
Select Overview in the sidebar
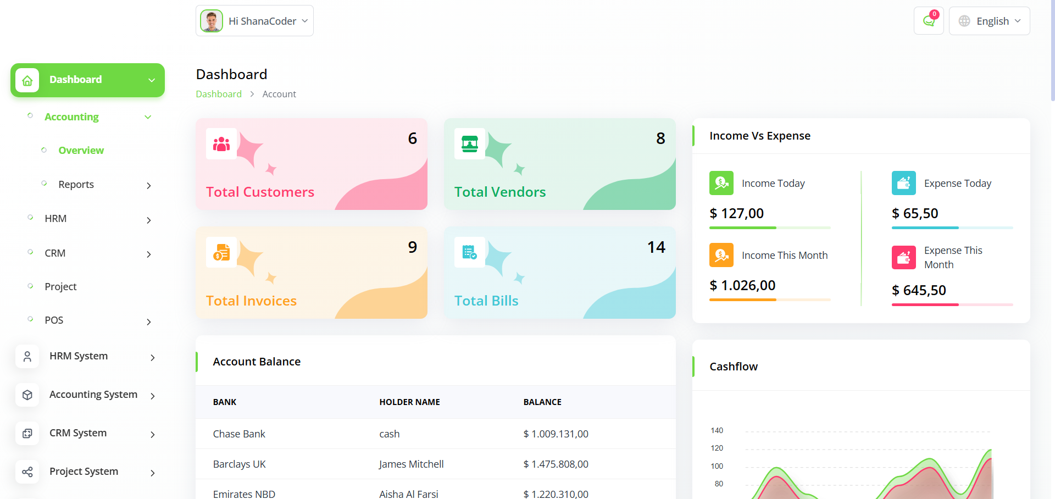(81, 151)
